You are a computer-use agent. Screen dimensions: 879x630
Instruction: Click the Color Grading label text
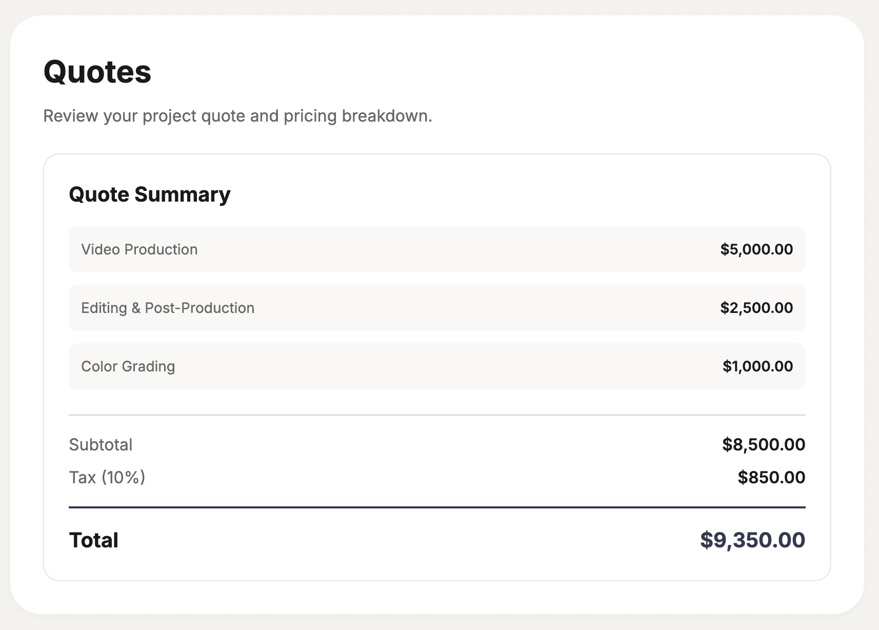(128, 366)
